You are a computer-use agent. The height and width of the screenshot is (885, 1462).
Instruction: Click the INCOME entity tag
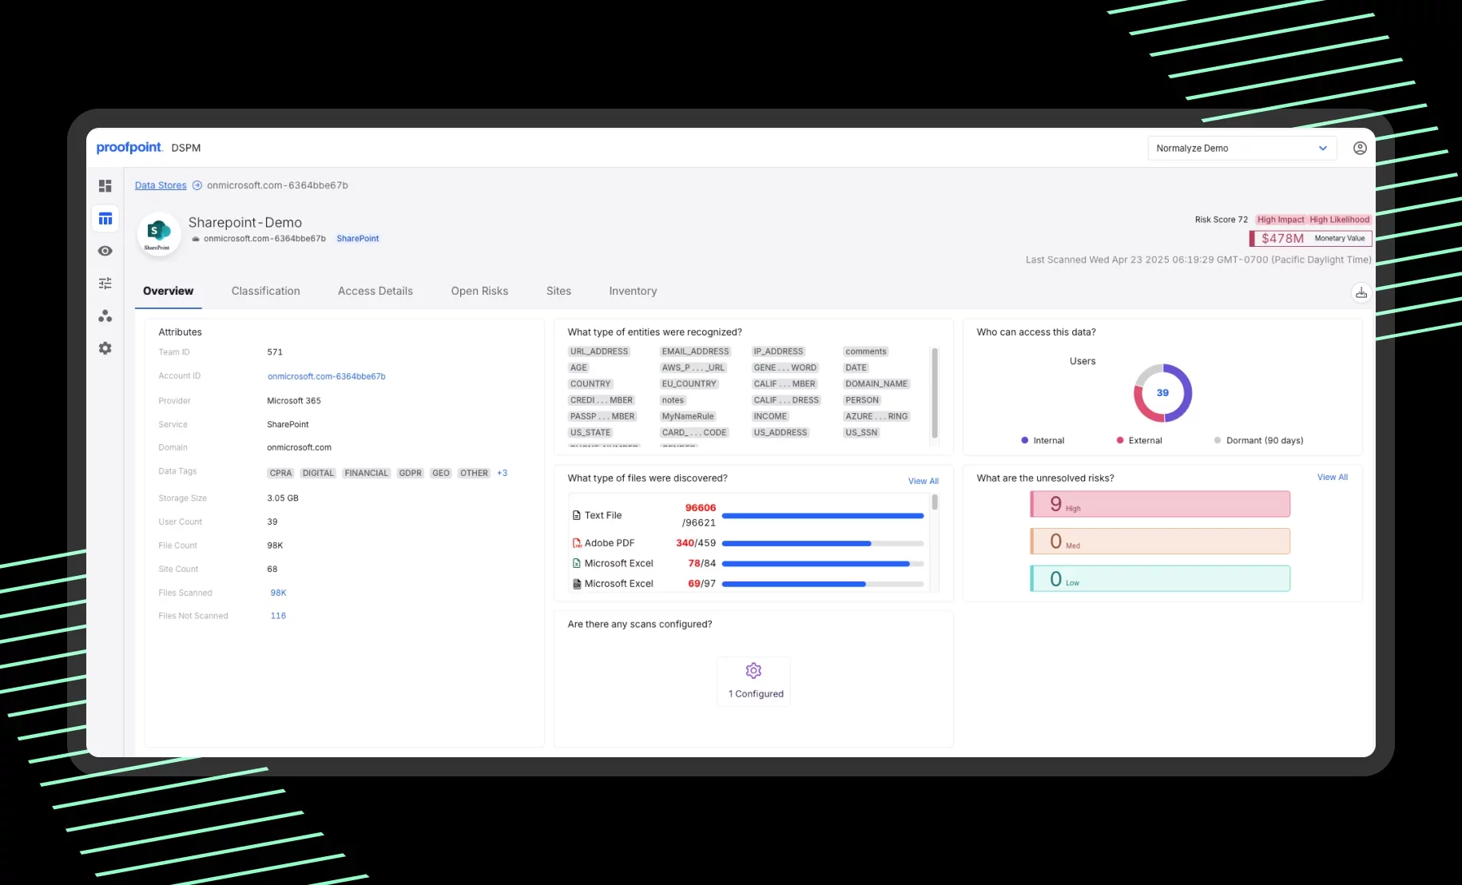(770, 417)
